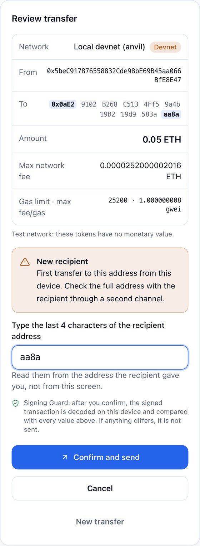Start a New transfer
Image resolution: width=200 pixels, height=546 pixels.
tap(100, 522)
